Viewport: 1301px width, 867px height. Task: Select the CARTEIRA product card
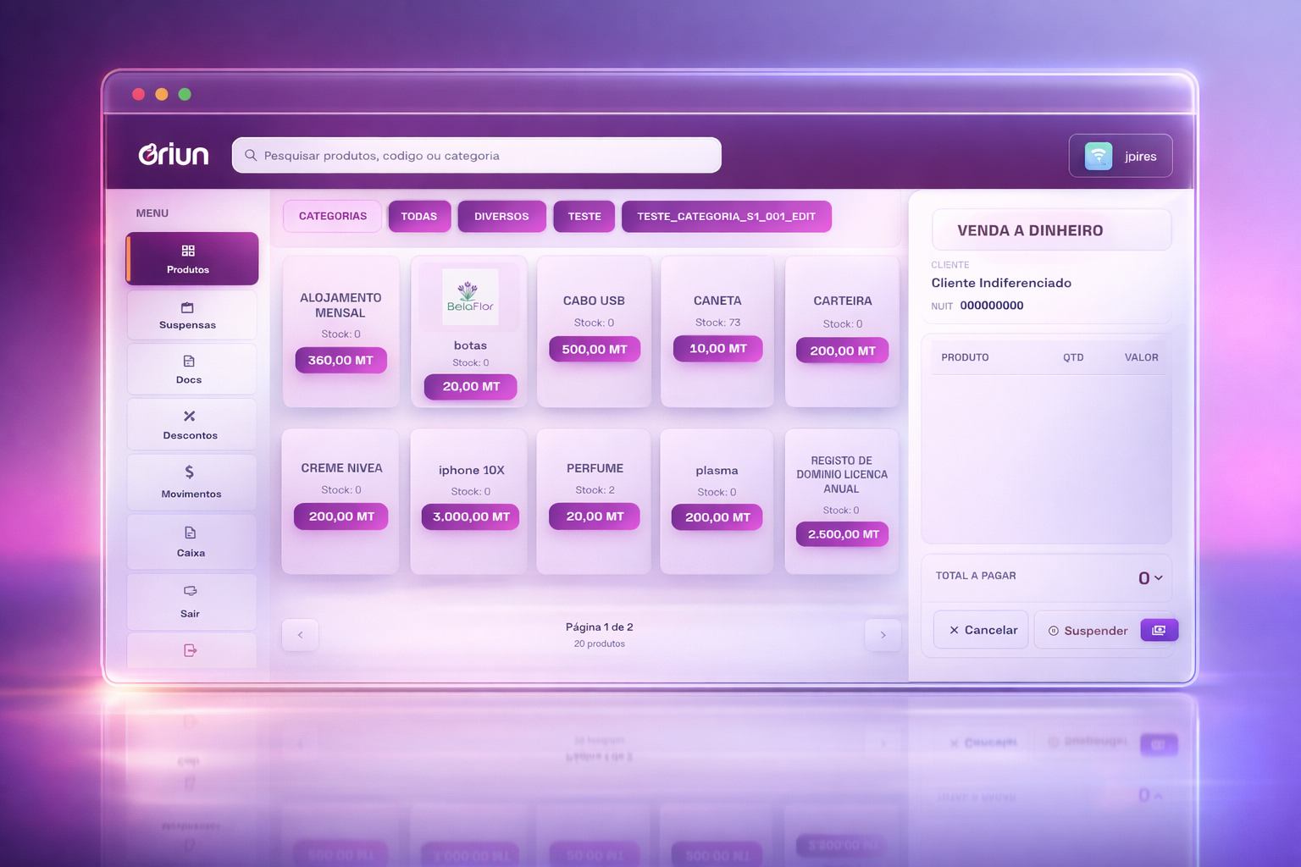pos(843,332)
